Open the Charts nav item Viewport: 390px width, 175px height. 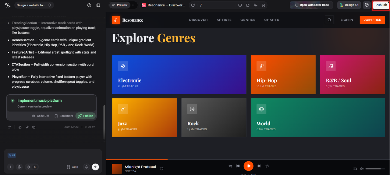[271, 20]
